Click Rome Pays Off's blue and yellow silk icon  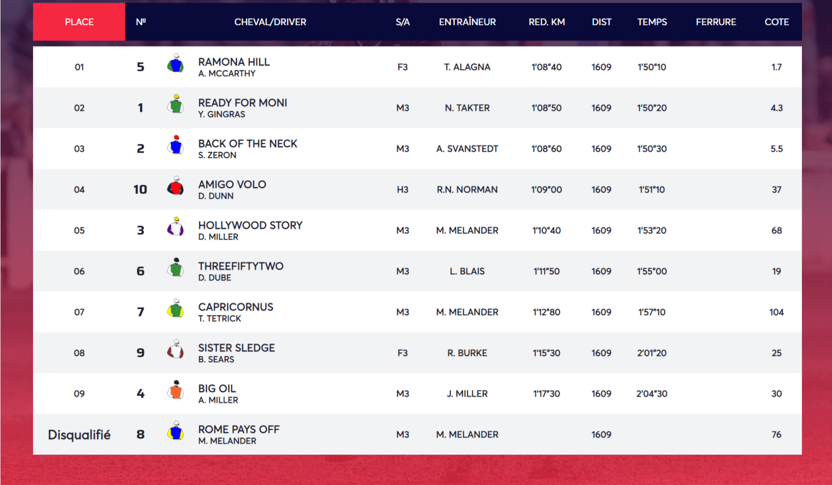click(175, 431)
